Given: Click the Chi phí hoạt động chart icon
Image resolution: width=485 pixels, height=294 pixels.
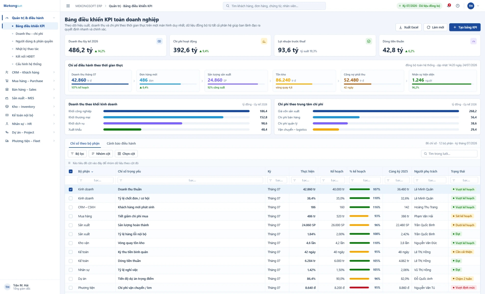Looking at the screenshot, I should (x=264, y=41).
